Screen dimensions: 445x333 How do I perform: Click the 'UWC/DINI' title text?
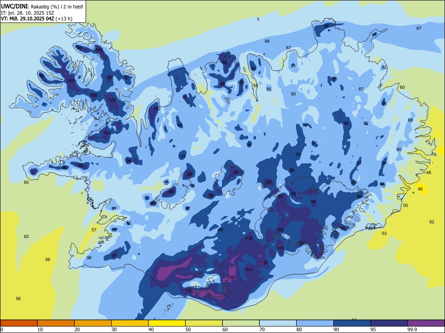click(14, 7)
